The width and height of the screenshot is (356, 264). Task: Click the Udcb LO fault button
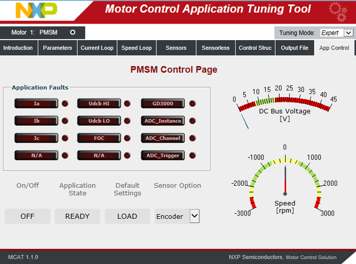coord(99,121)
